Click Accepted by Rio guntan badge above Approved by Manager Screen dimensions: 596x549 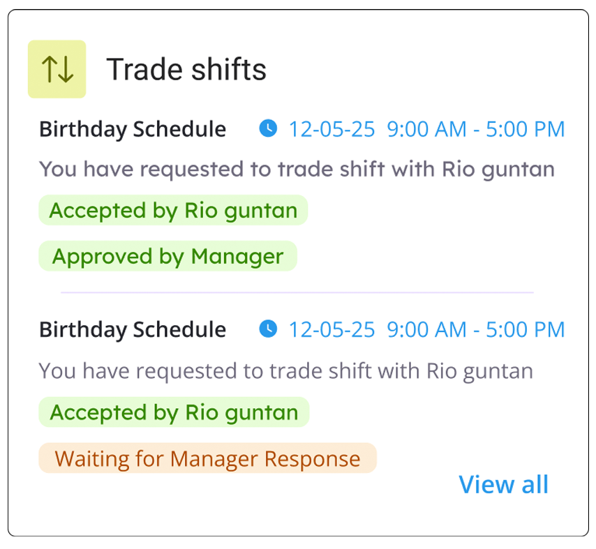[173, 211]
